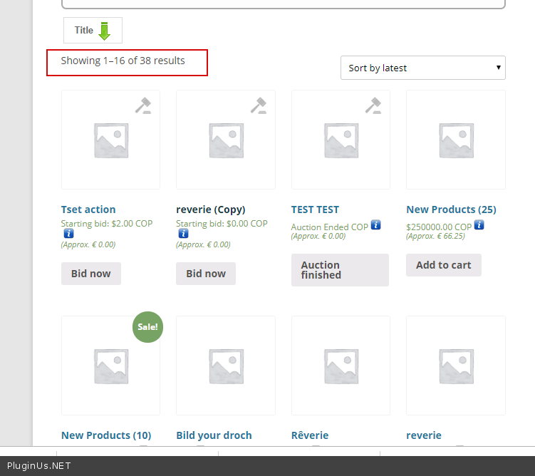Screen dimensions: 535x476
Task: Click the info icon beside $250000.00 COP
Action: click(479, 225)
